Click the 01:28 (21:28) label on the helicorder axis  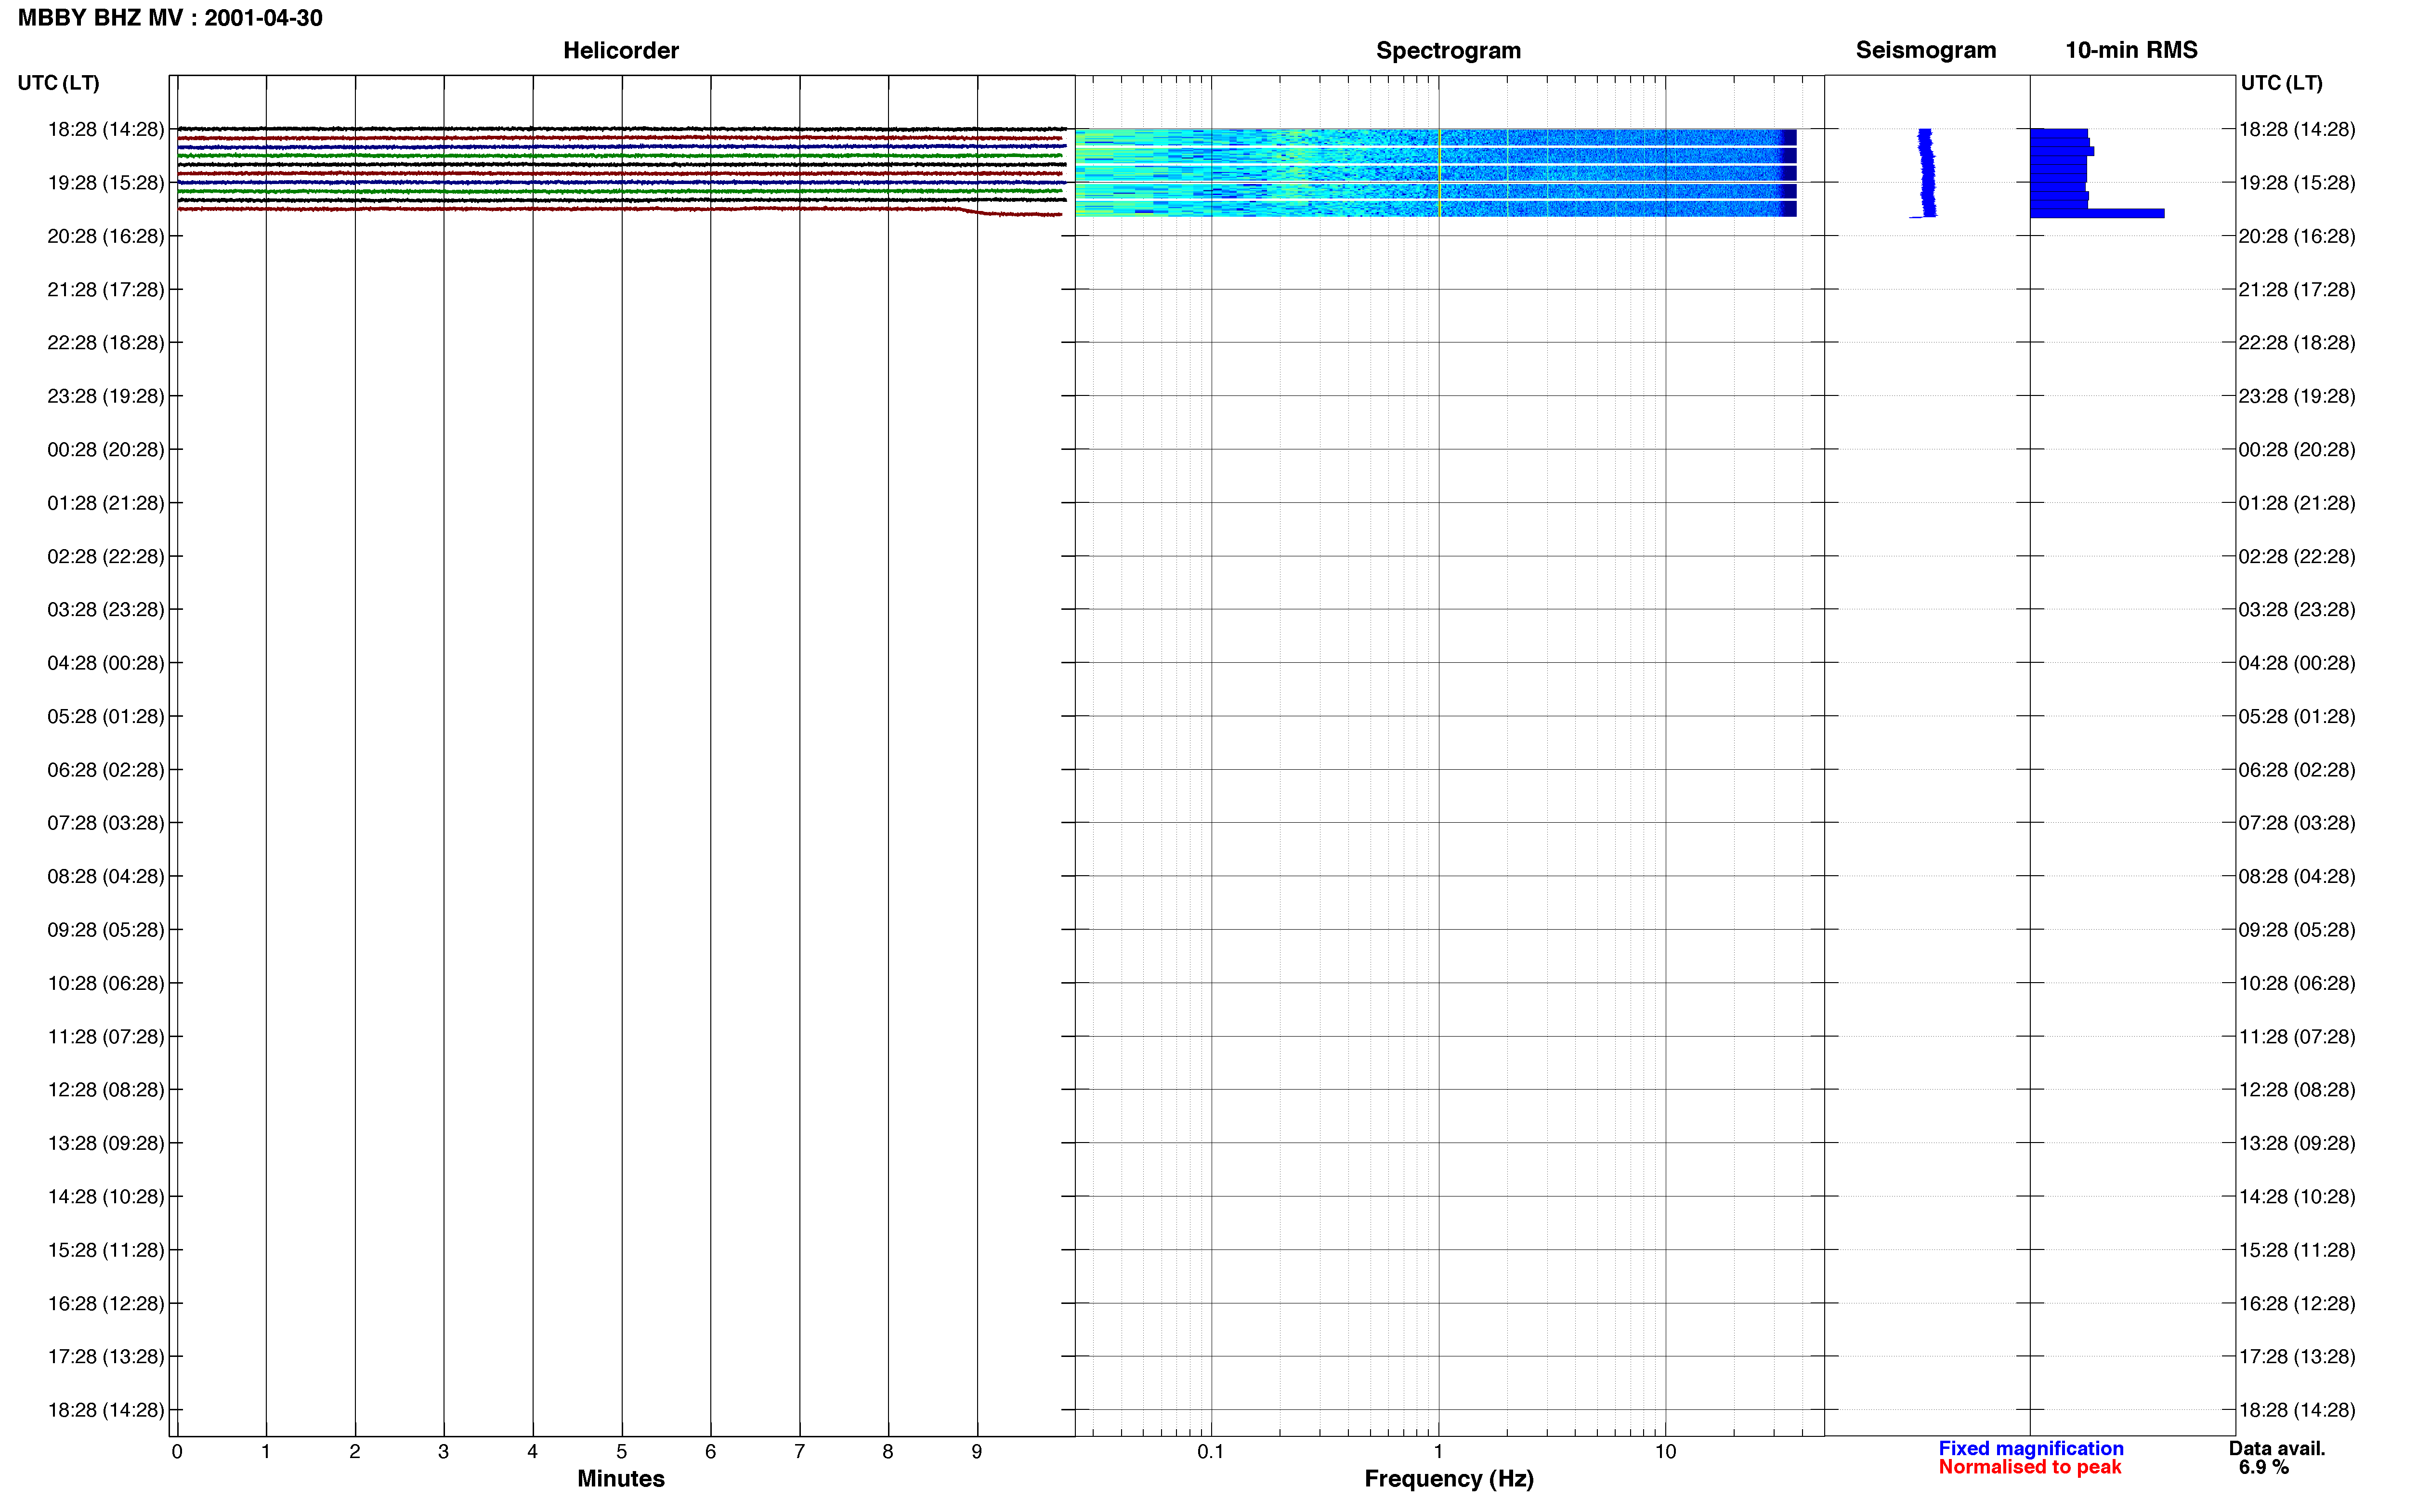(106, 503)
